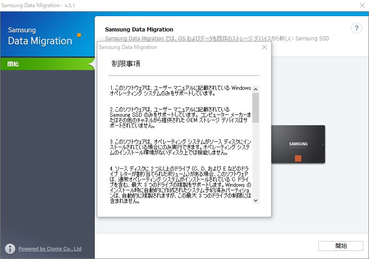Close the main Samsung Data Migration window
Screen dimensions: 369x259
coord(362,5)
